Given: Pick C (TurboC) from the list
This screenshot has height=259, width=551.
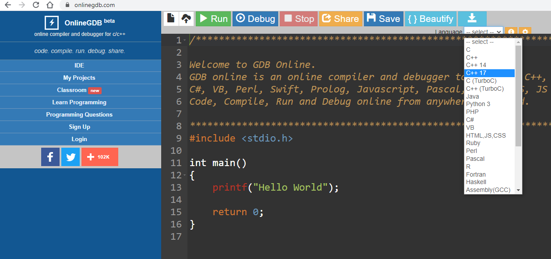Looking at the screenshot, I should point(490,81).
